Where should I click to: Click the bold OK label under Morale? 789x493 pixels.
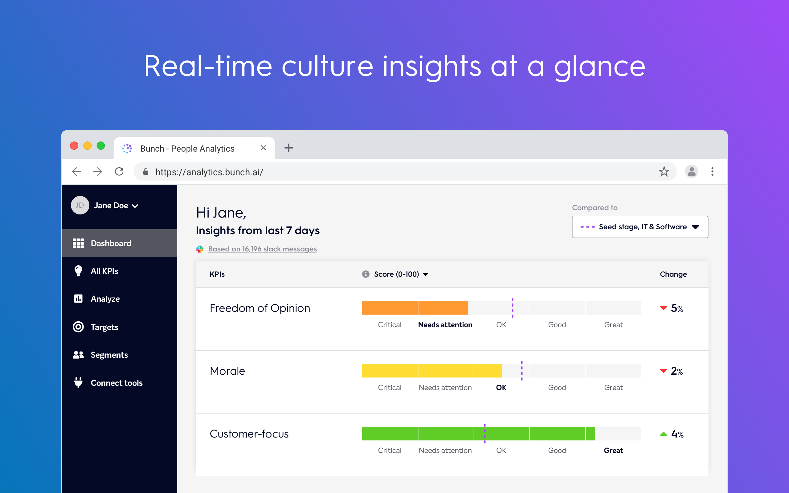coord(501,388)
